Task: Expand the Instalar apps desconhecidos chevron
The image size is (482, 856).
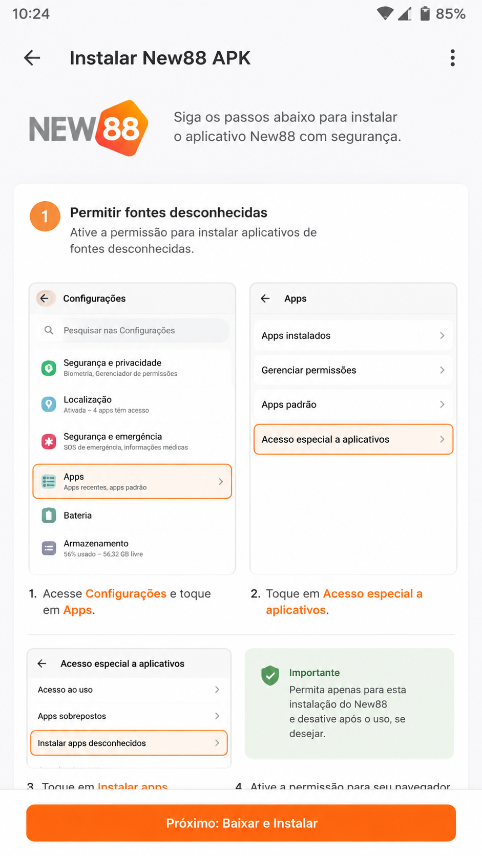Action: point(217,743)
